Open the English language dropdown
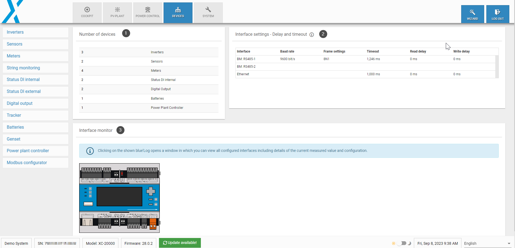Image resolution: width=515 pixels, height=248 pixels. pos(487,243)
